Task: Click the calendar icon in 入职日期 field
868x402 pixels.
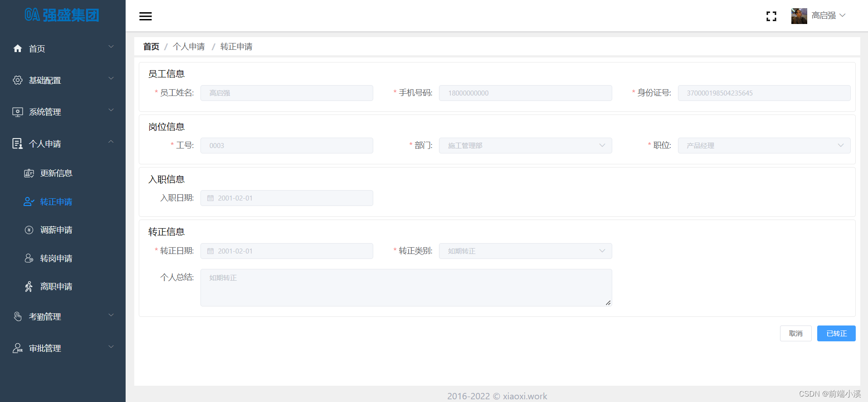Action: [210, 198]
